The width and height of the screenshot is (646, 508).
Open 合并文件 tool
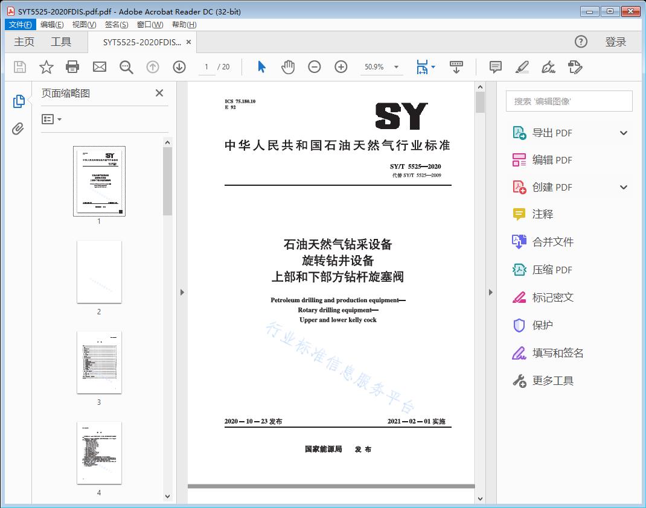pyautogui.click(x=552, y=242)
